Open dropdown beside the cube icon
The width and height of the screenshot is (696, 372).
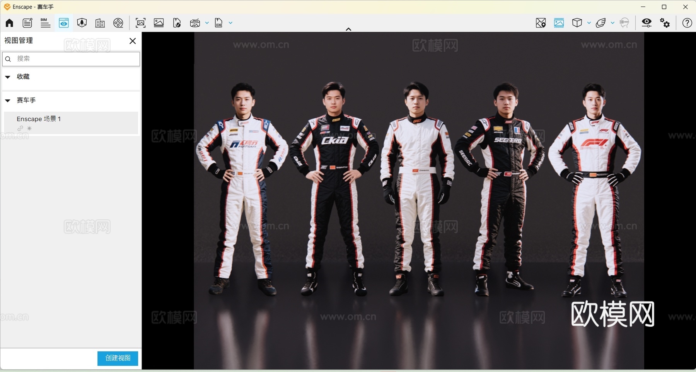[589, 23]
